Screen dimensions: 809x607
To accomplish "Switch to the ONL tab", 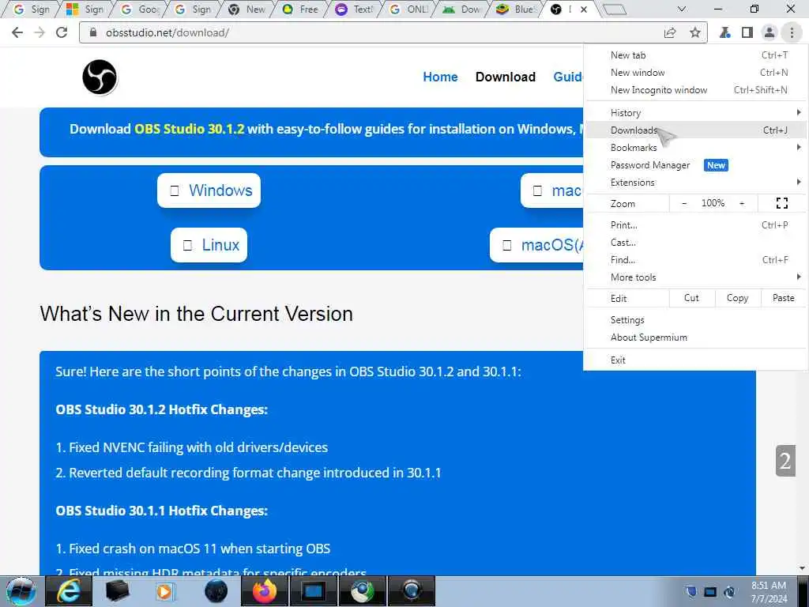I will 408,9.
